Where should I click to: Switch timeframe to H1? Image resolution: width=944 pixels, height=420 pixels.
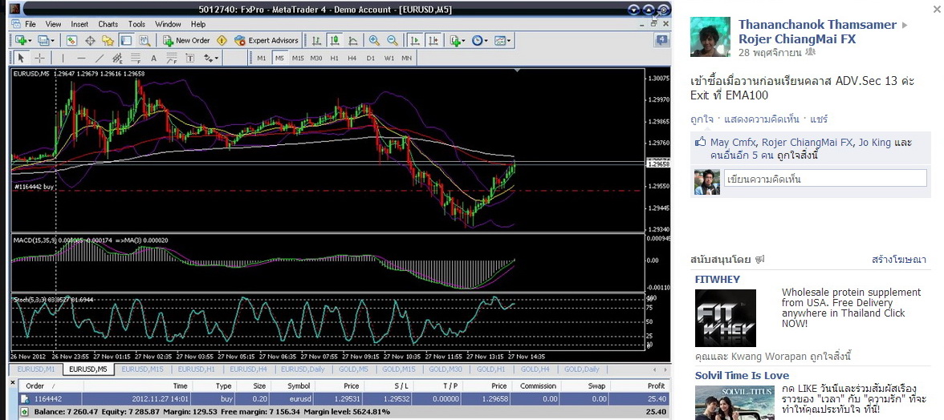click(x=334, y=59)
